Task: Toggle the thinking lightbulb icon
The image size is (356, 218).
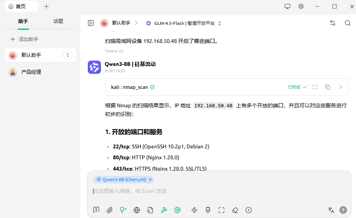Action: pyautogui.click(x=123, y=210)
